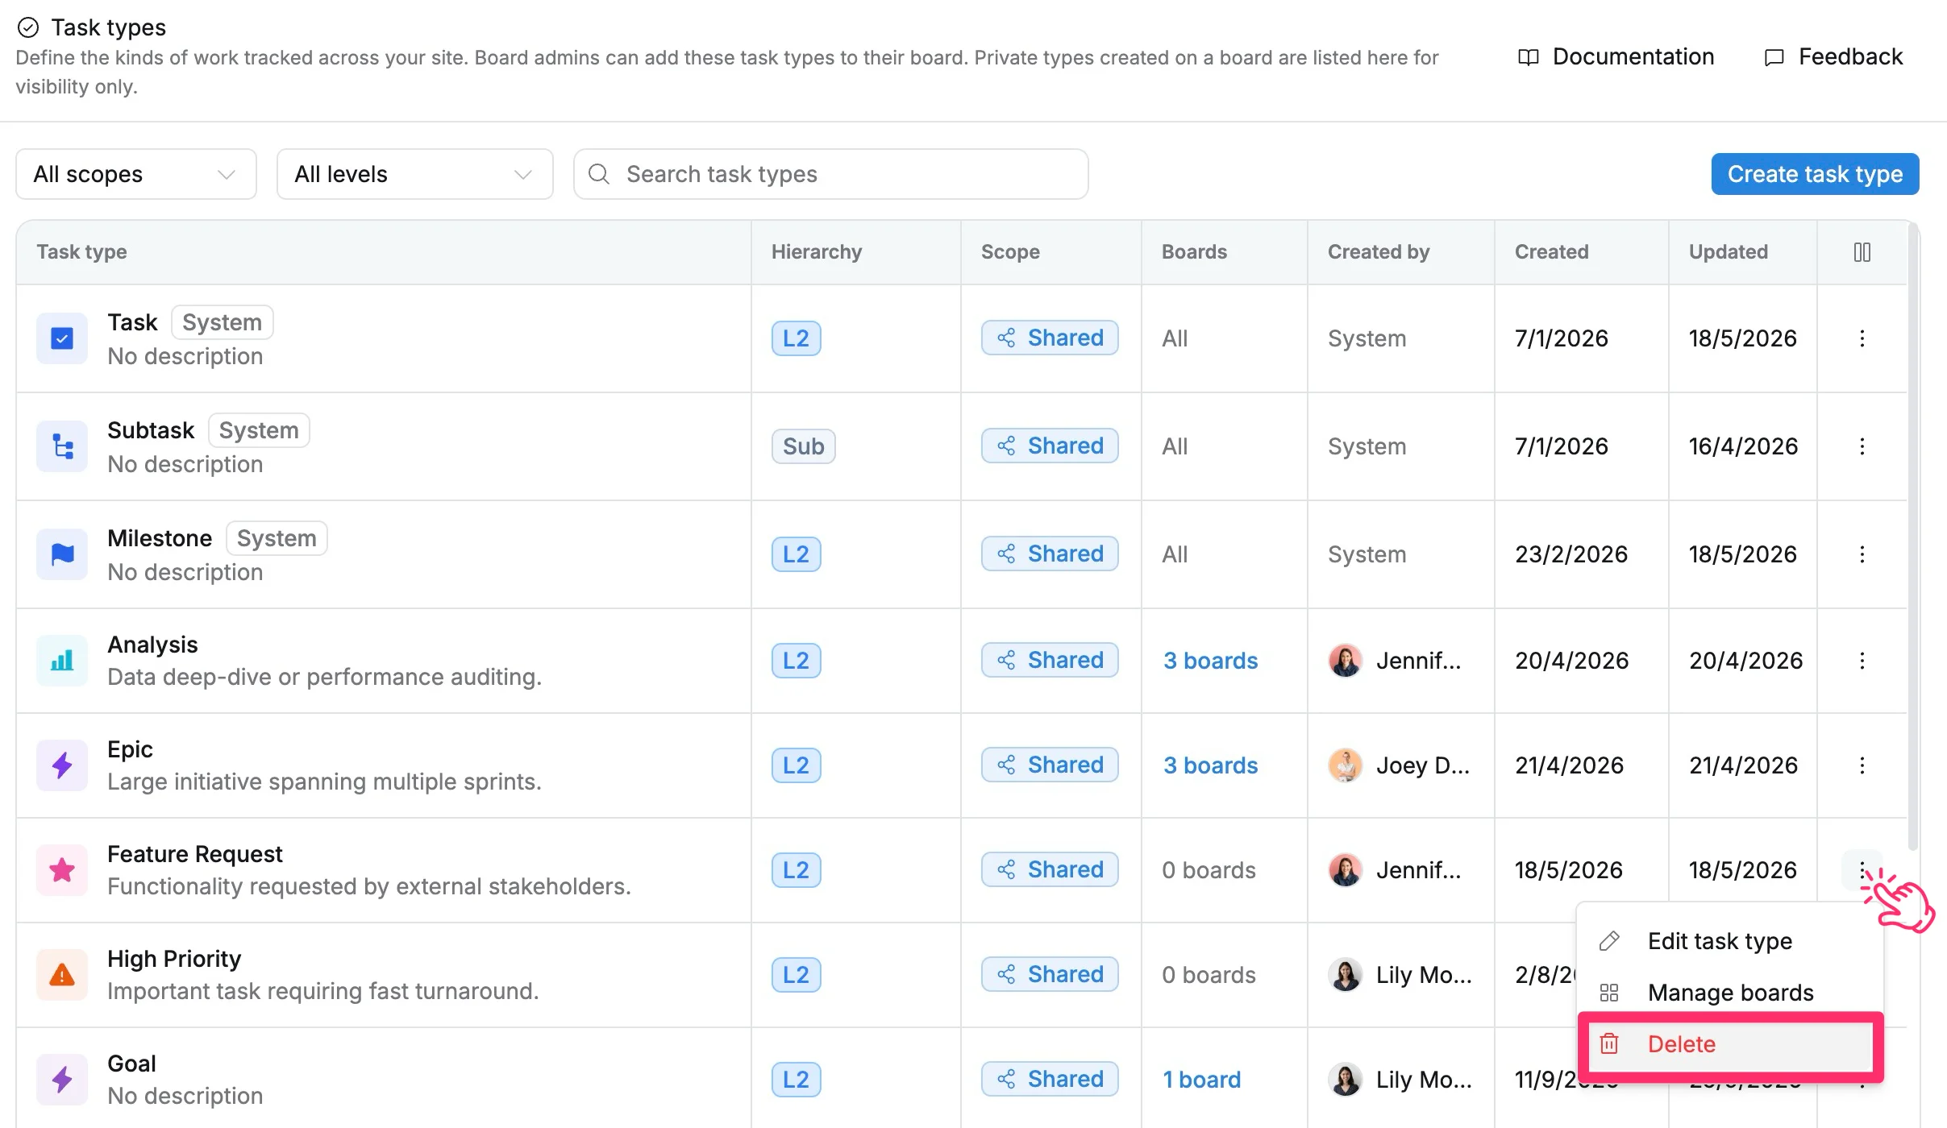Choose Manage boards in the menu
1947x1128 pixels.
pos(1731,993)
